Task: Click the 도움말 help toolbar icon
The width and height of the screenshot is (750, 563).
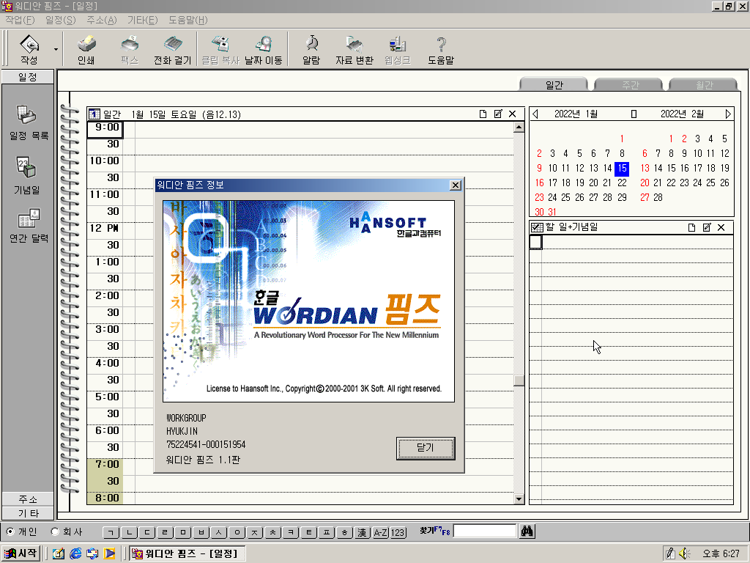Action: pyautogui.click(x=441, y=49)
